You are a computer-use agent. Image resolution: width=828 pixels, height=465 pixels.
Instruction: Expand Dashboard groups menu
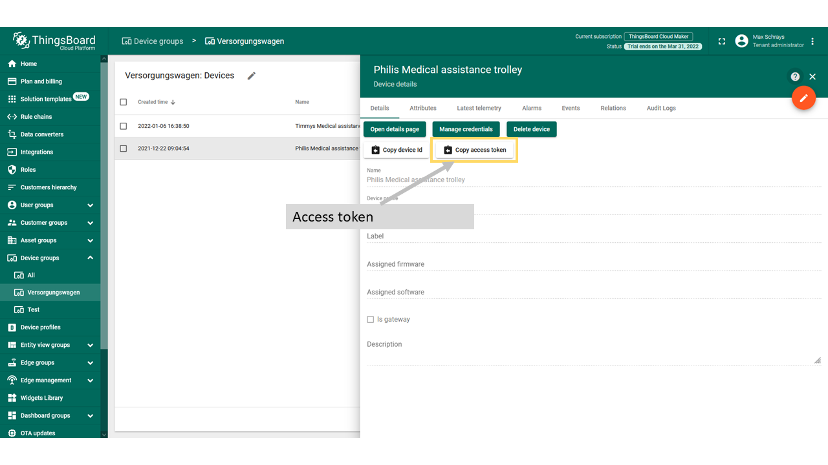[90, 416]
